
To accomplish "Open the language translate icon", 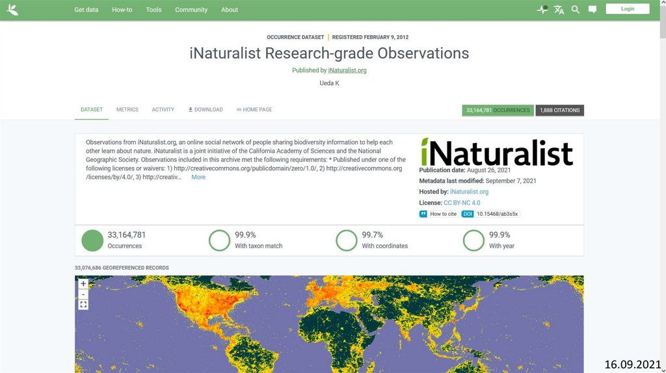I will click(x=559, y=10).
